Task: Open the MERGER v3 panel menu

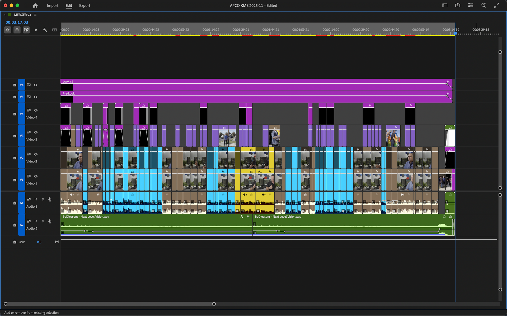Action: pos(35,15)
